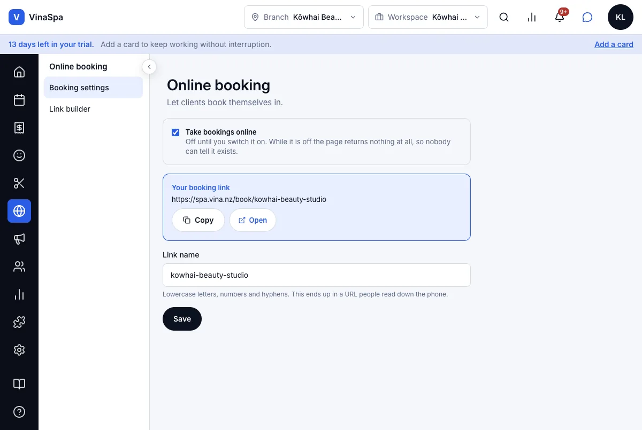Open the KL user avatar menu
This screenshot has width=642, height=430.
621,17
